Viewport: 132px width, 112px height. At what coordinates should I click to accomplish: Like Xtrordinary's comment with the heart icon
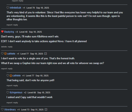coord(2,109)
